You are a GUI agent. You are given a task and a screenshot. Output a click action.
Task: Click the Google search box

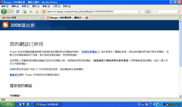click(164, 11)
